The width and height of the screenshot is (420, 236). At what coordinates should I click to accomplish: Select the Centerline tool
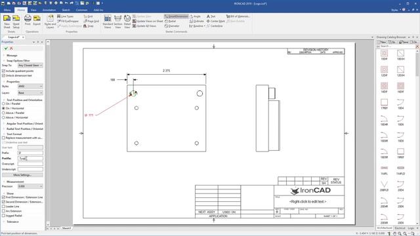tap(215, 26)
